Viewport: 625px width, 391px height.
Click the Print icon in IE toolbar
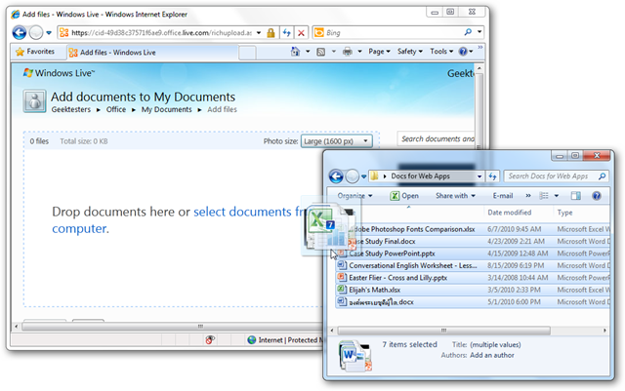348,52
